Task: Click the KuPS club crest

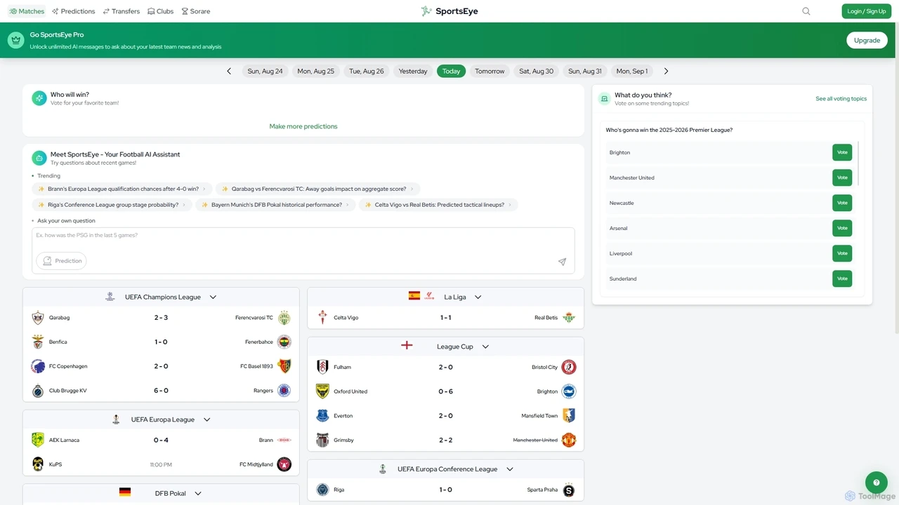Action: tap(38, 464)
